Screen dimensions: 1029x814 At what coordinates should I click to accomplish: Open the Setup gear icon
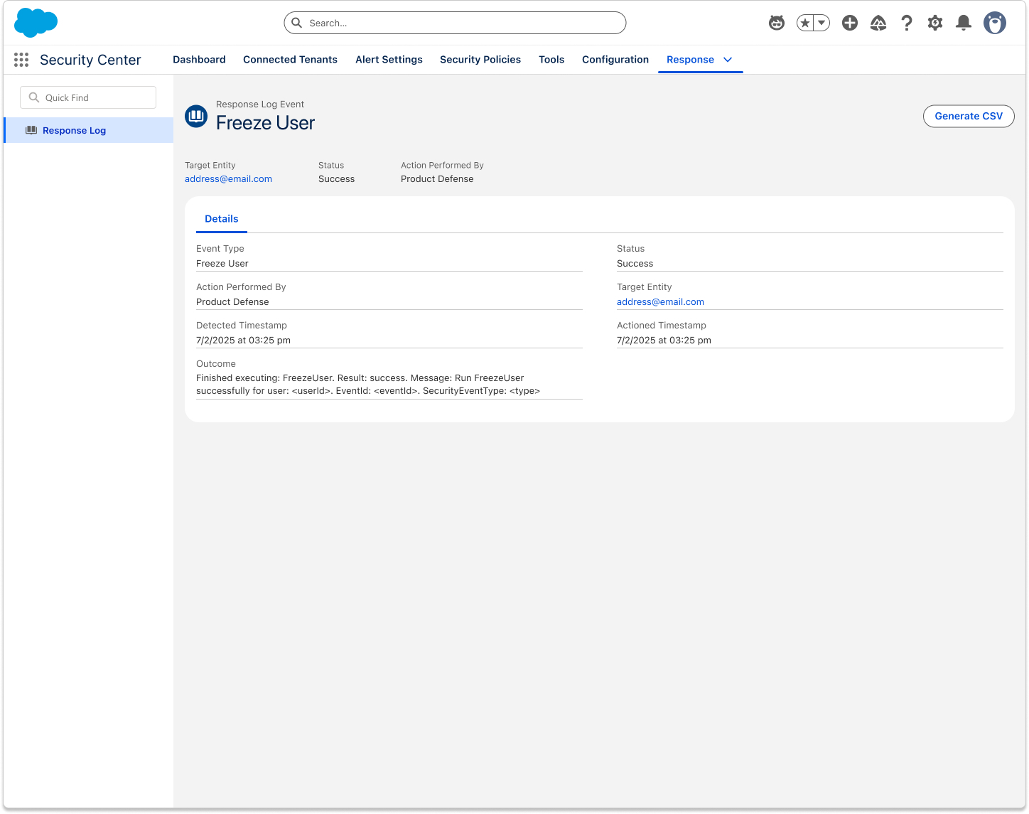point(935,23)
